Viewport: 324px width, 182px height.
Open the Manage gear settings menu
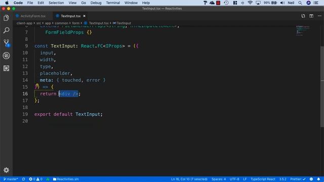pyautogui.click(x=6, y=170)
